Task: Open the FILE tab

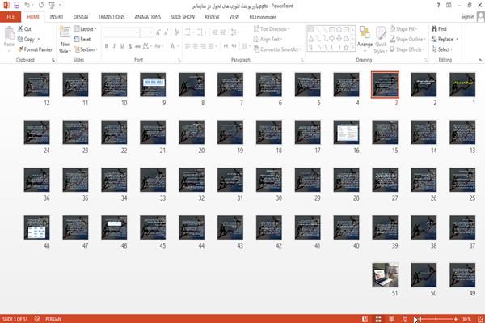Action: (x=11, y=17)
